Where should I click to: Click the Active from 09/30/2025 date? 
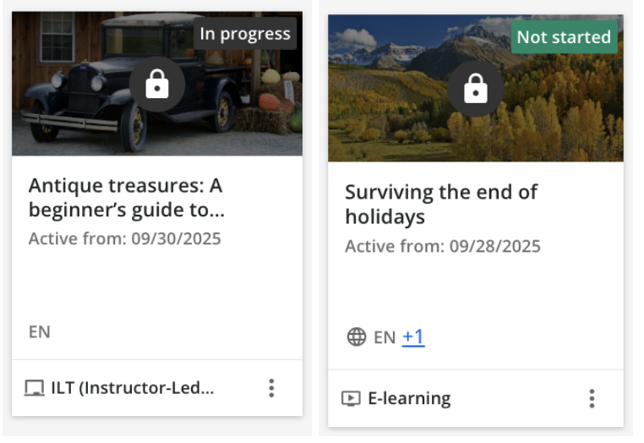click(x=125, y=238)
